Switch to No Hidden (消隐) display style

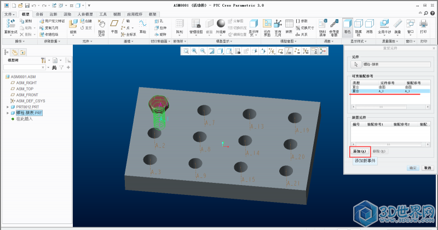point(369,26)
